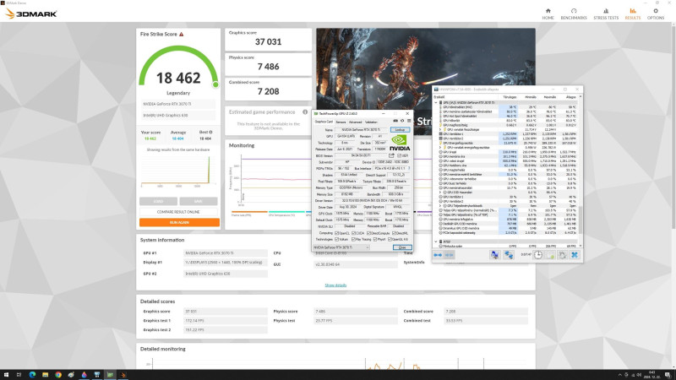Click the Combined score 7 208 card

[x=268, y=89]
